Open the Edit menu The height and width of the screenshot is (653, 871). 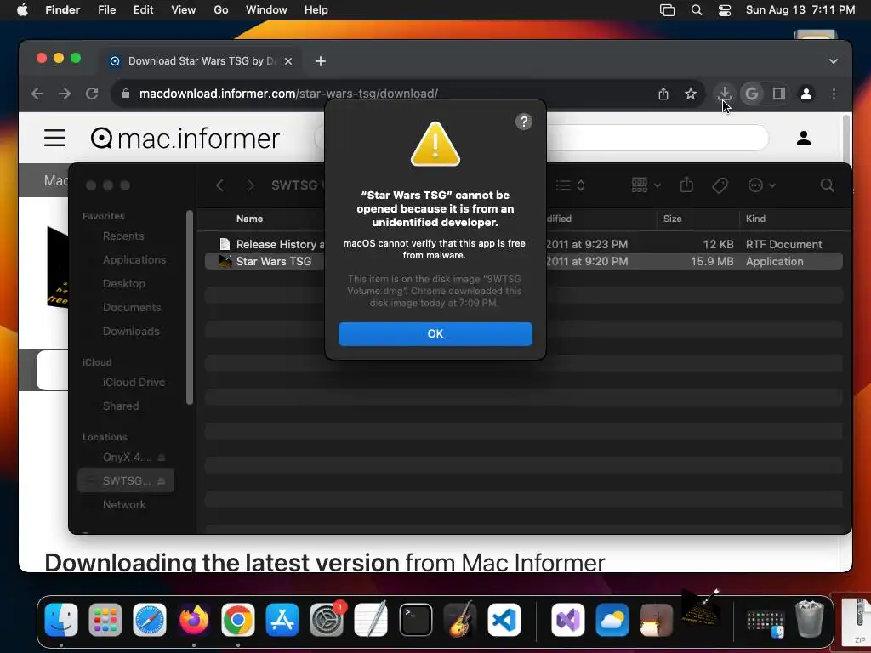[x=143, y=10]
